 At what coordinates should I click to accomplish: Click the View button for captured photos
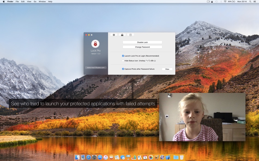(167, 69)
